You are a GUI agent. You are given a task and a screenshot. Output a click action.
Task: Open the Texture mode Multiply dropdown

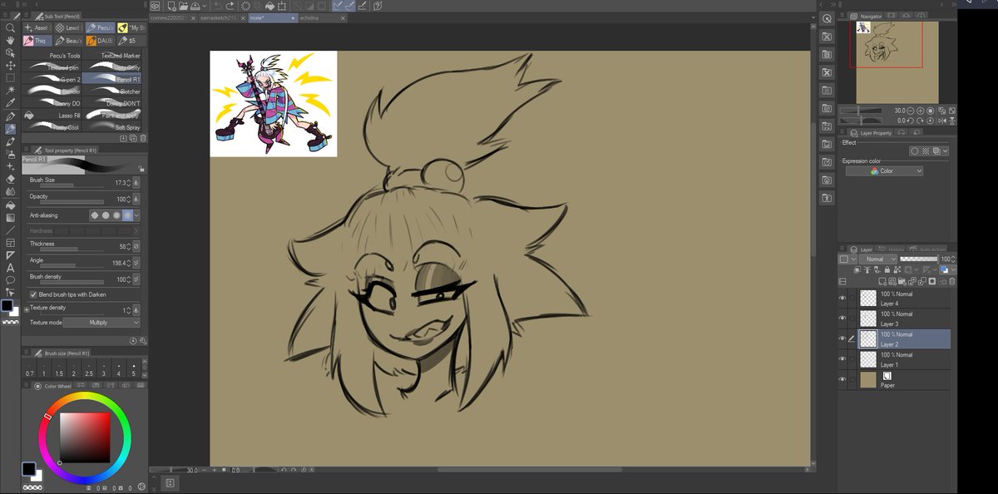tap(101, 323)
